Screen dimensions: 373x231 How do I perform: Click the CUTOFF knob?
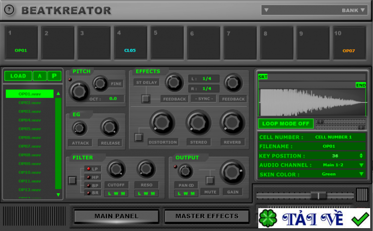pyautogui.click(x=116, y=169)
